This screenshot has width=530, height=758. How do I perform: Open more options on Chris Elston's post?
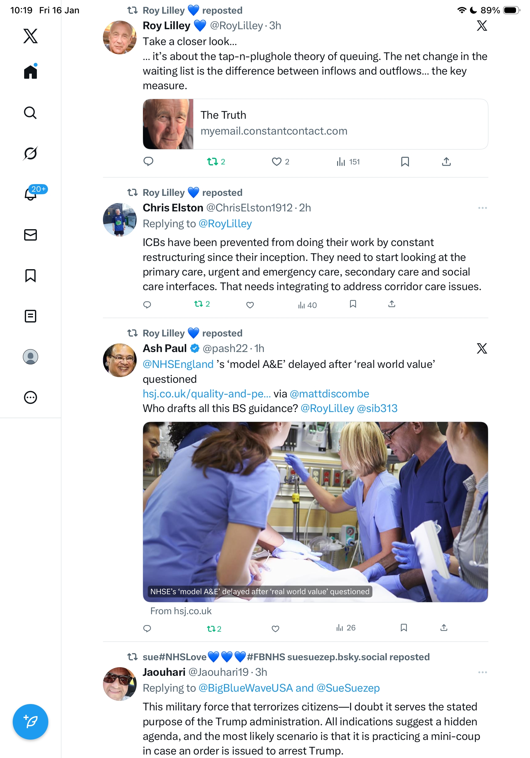click(x=482, y=208)
